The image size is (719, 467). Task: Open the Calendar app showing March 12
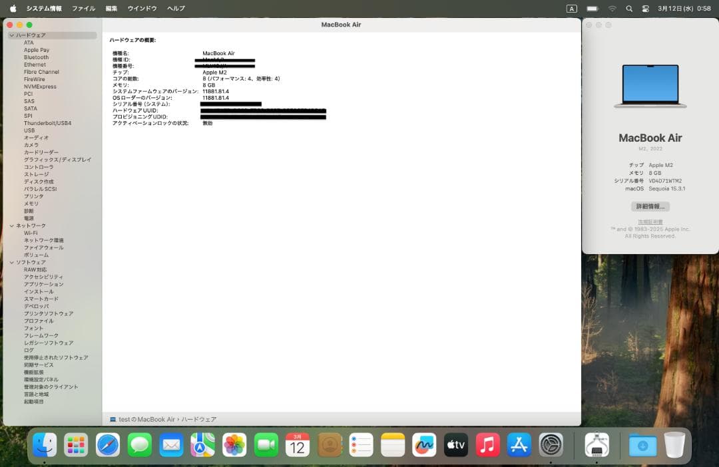(x=297, y=445)
